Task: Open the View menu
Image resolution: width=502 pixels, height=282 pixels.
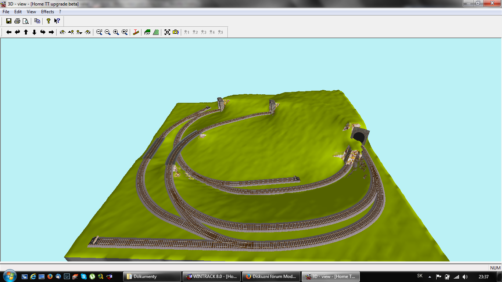Action: click(31, 12)
